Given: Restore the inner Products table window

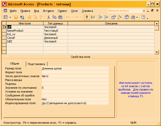Looking at the screenshot, I should point(152,11).
